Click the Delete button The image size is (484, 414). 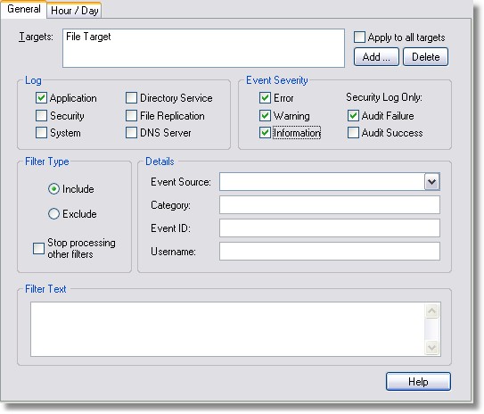tap(425, 57)
